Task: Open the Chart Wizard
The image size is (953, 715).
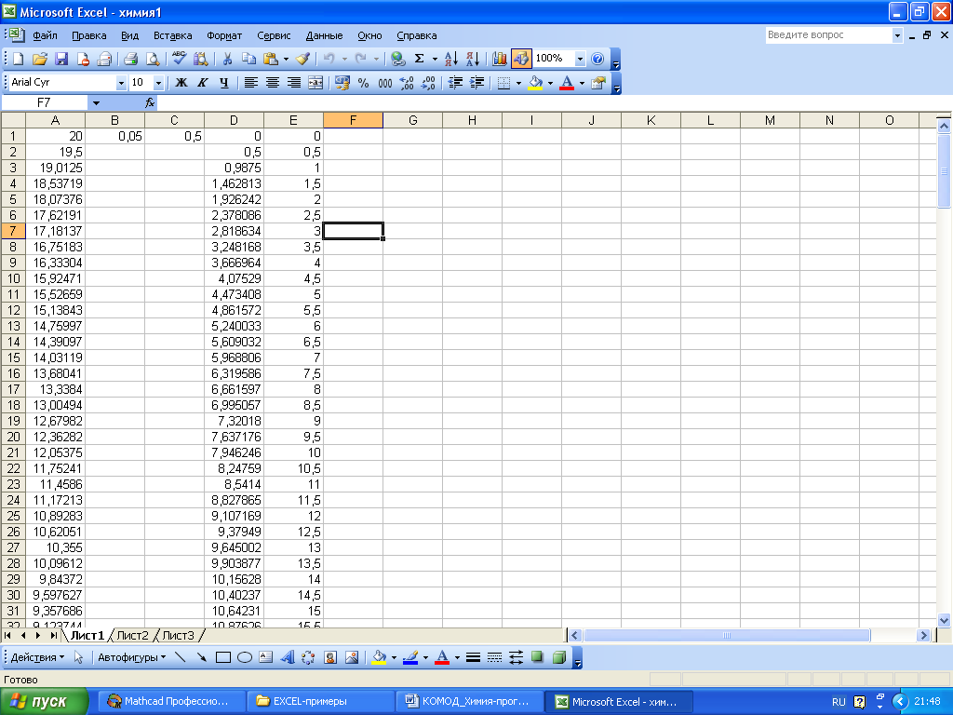Action: point(500,59)
